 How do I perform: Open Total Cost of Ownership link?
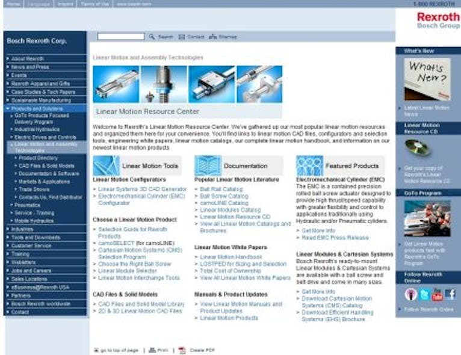tap(230, 271)
